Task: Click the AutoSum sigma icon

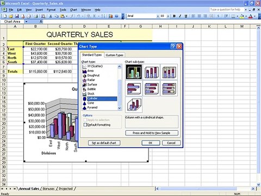Action: pos(95,16)
